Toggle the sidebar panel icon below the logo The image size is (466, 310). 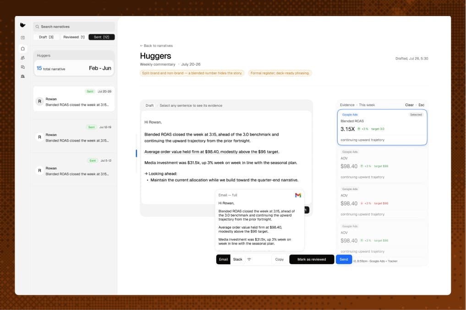pos(23,38)
